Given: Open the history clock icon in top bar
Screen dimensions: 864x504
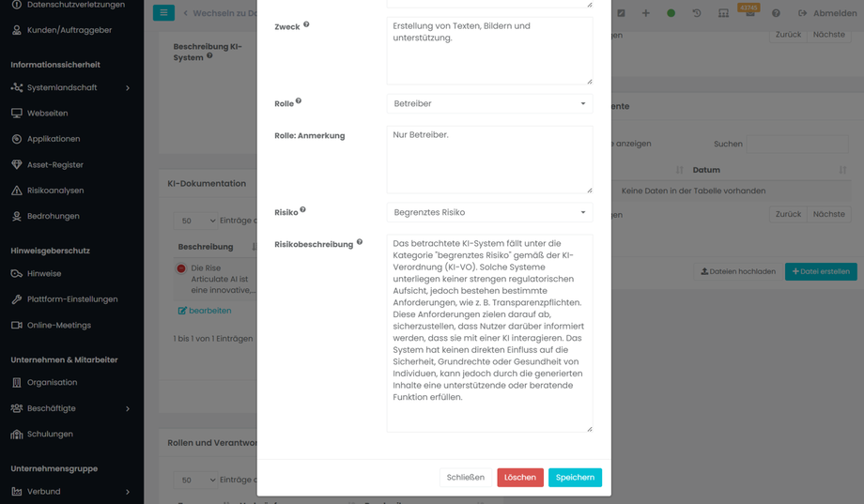Looking at the screenshot, I should 697,13.
